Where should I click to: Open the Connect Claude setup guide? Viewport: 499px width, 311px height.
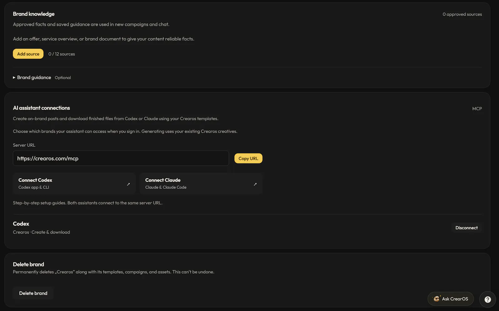201,184
